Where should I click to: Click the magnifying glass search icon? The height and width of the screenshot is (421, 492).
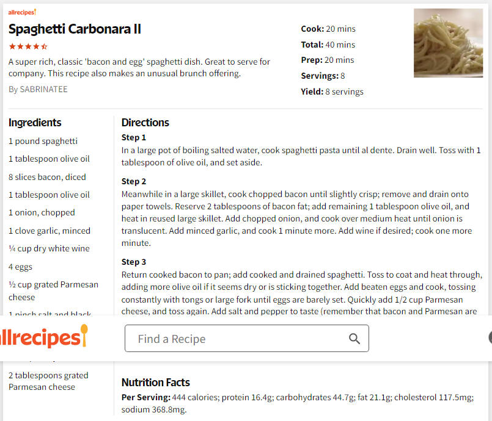(x=354, y=339)
